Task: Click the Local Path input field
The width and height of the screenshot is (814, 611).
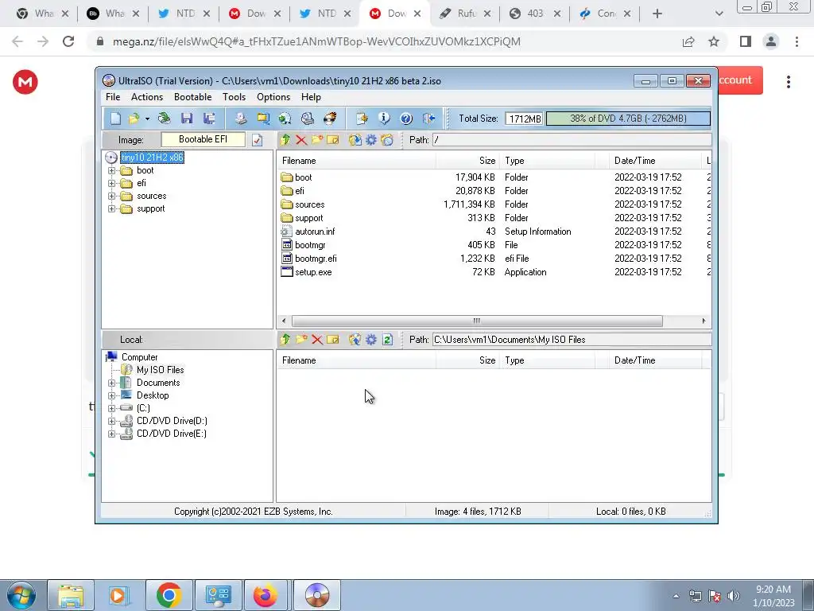Action: (x=572, y=339)
